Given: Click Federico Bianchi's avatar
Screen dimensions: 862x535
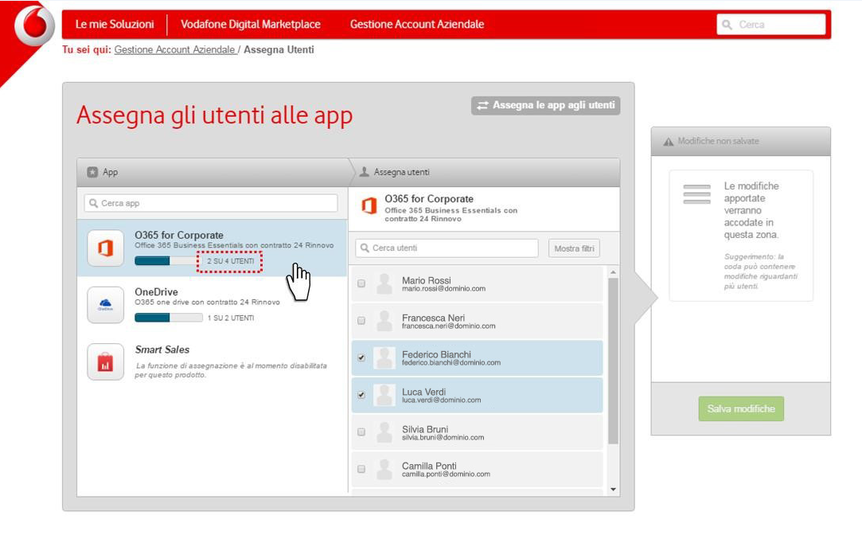Looking at the screenshot, I should click(x=384, y=358).
